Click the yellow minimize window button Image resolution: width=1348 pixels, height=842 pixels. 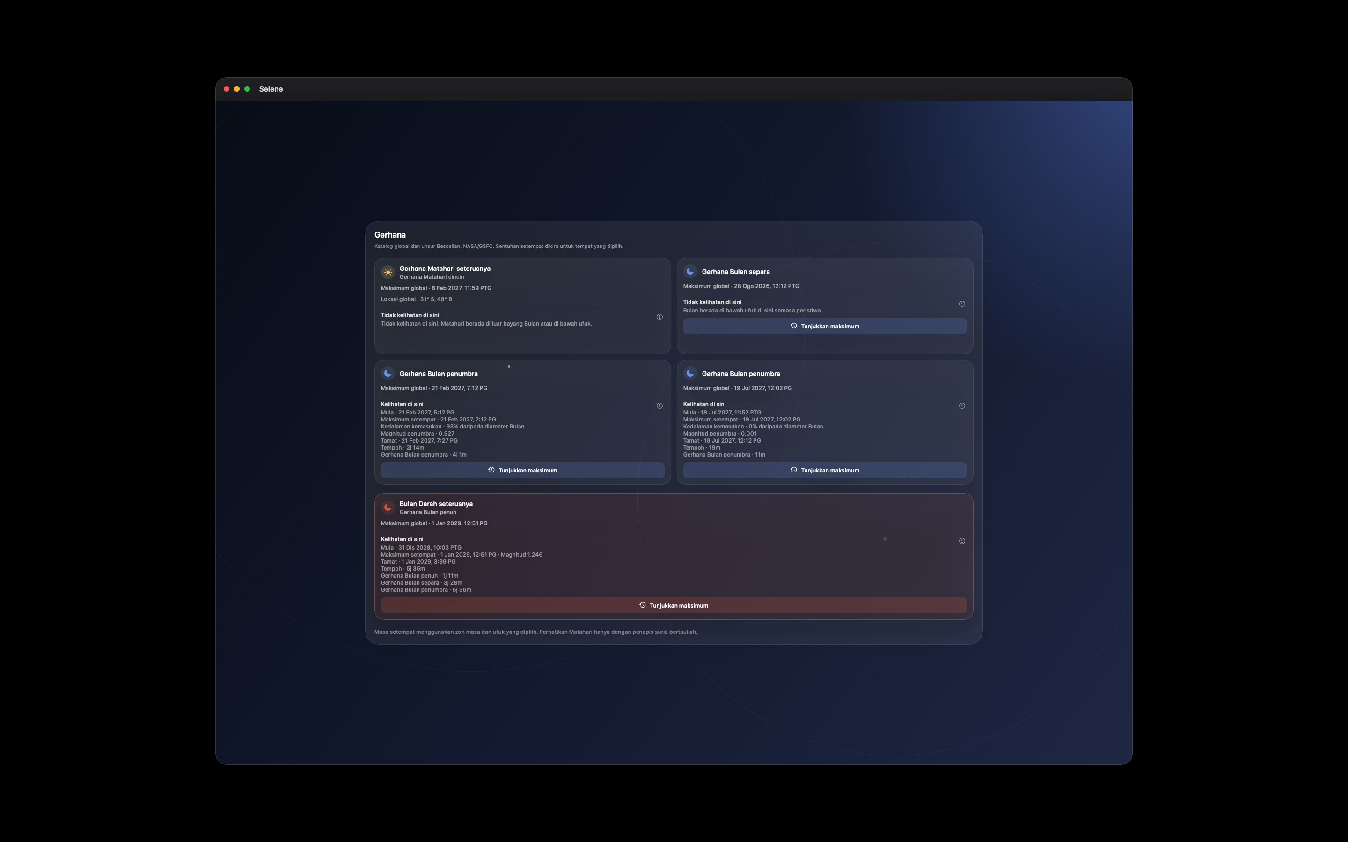[237, 89]
